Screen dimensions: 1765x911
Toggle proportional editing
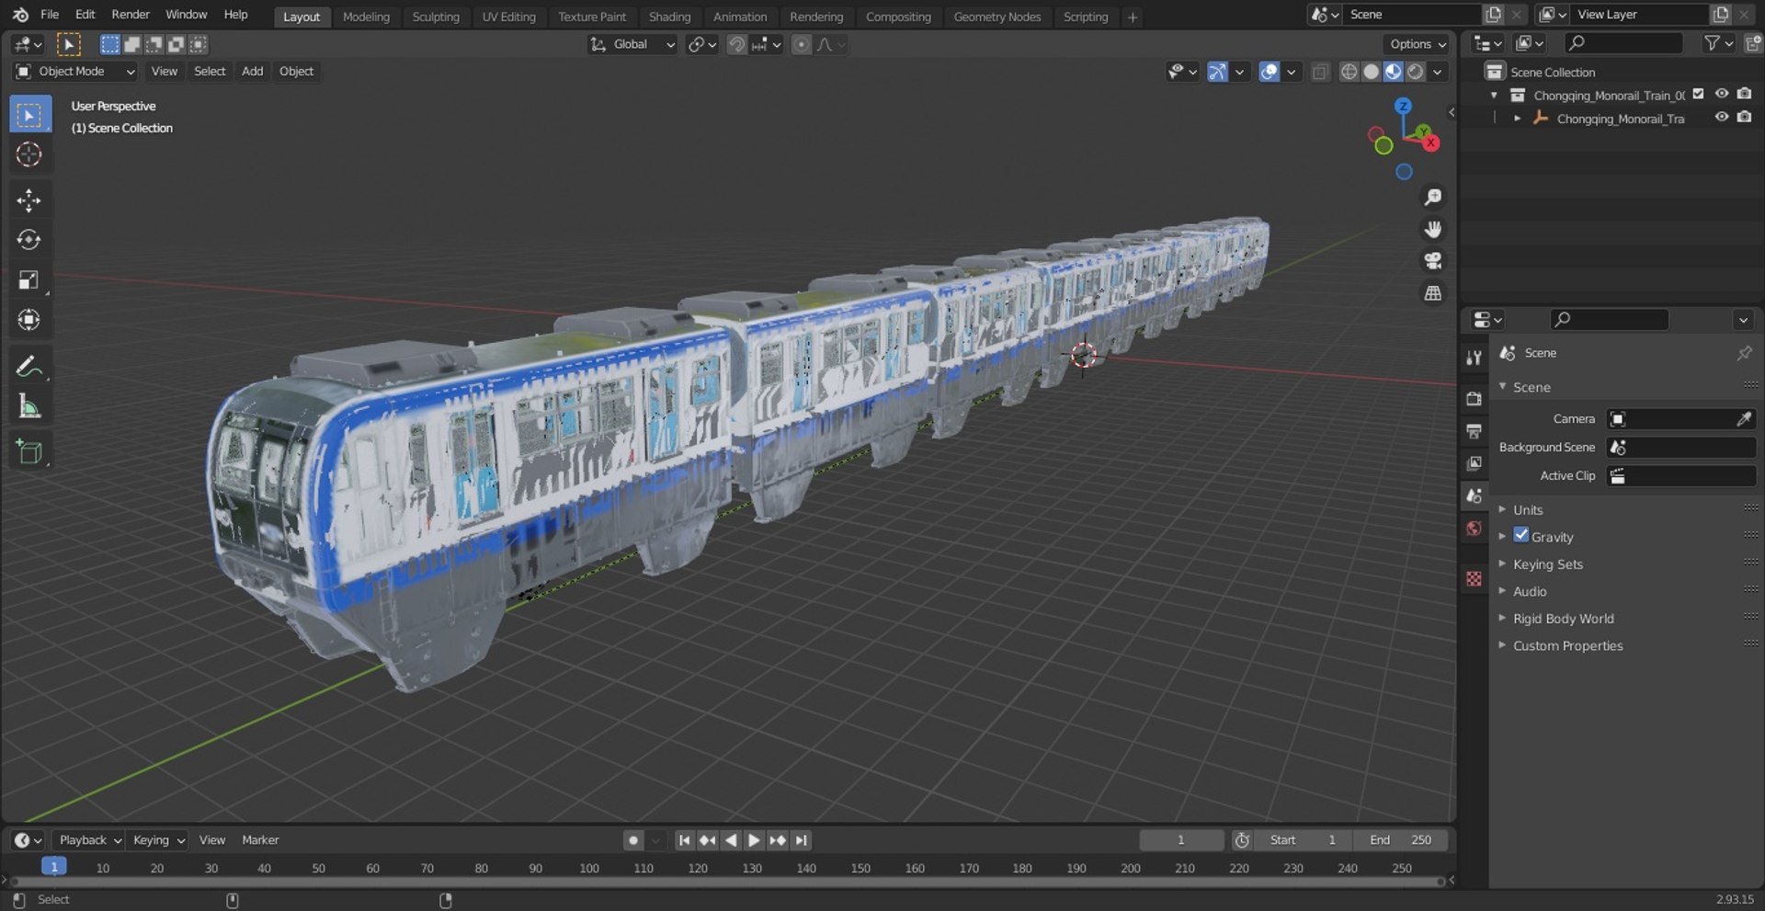[x=802, y=44]
